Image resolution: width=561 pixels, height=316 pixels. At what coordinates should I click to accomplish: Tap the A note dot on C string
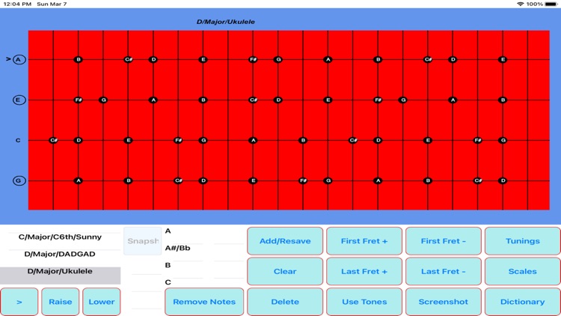point(253,140)
